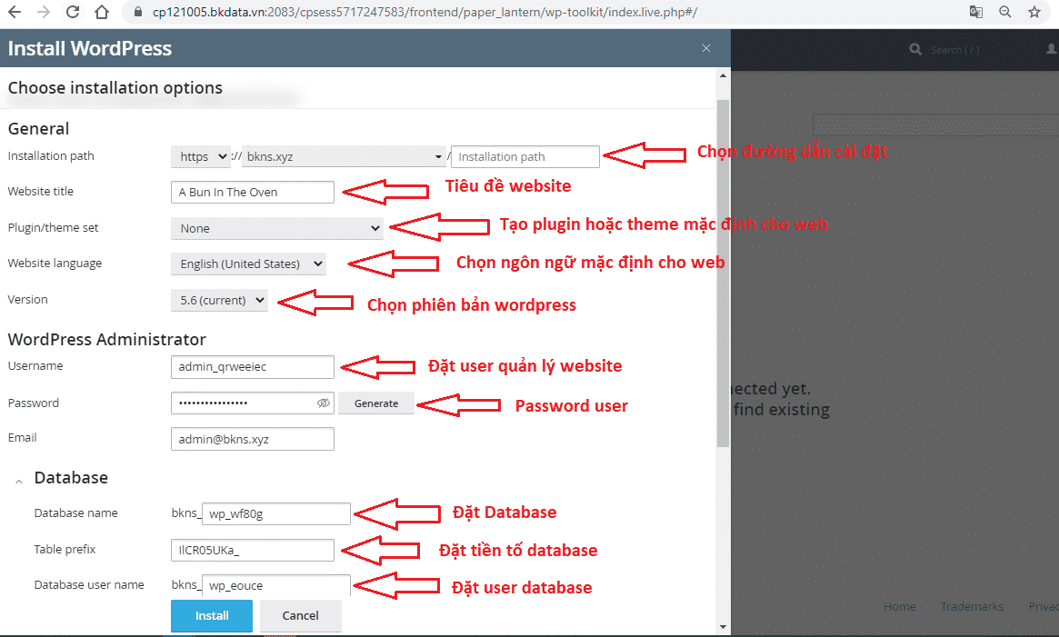Click scrollbar up arrow in dialog

(723, 75)
